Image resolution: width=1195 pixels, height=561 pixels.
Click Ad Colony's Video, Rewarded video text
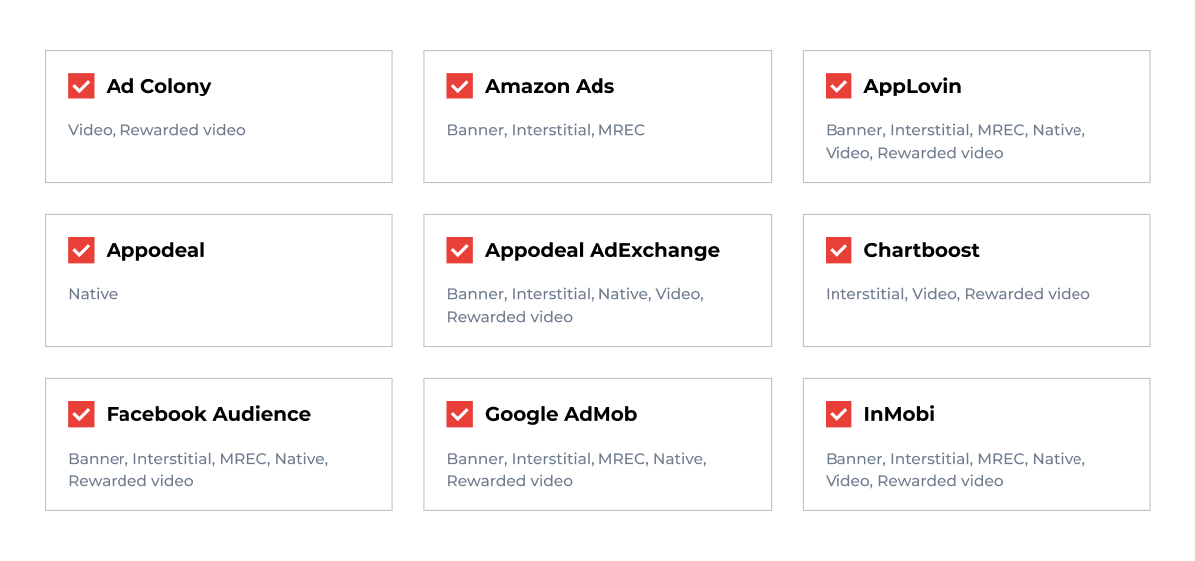point(156,130)
